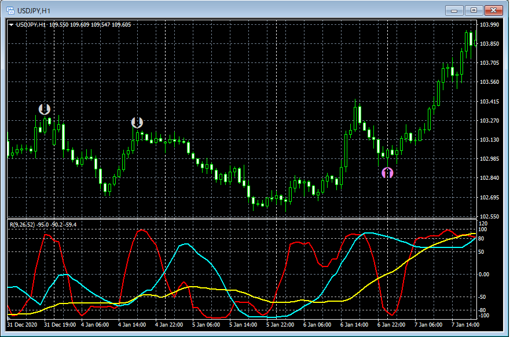Screen dimensions: 510x337
Task: Click the OHLC price values in chart header
Action: [x=90, y=24]
